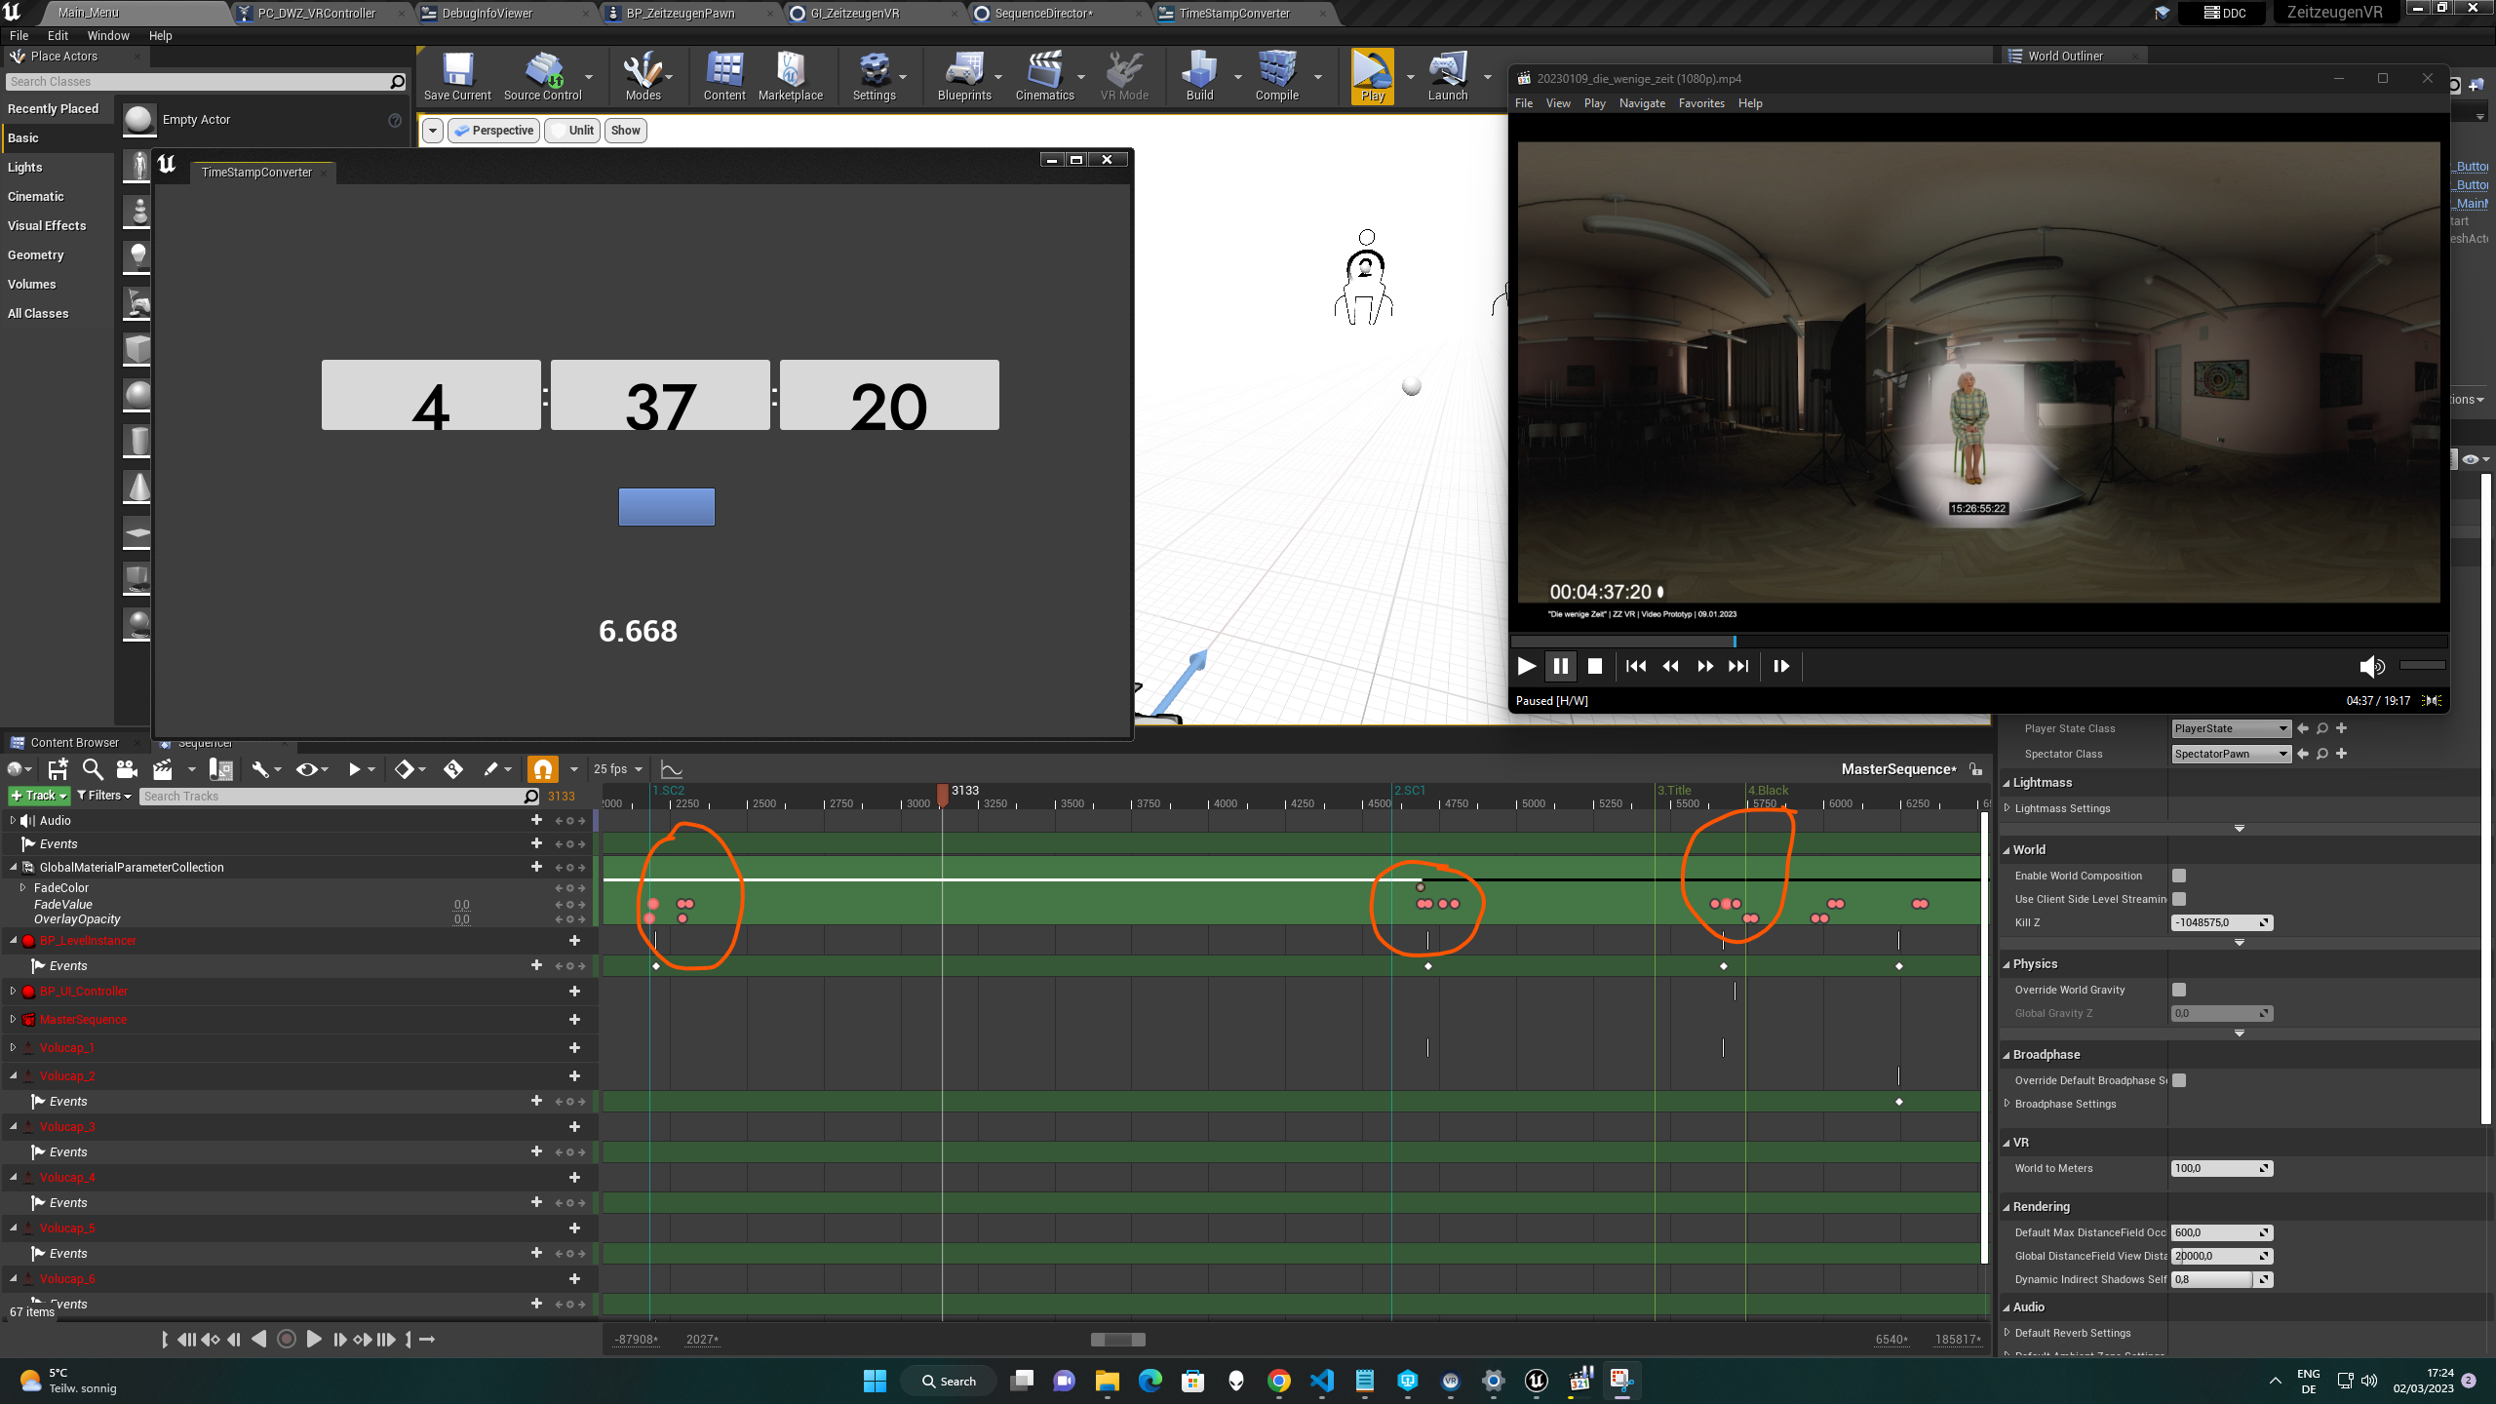Viewport: 2496px width, 1404px height.
Task: Click the media player volume slider
Action: [2422, 666]
